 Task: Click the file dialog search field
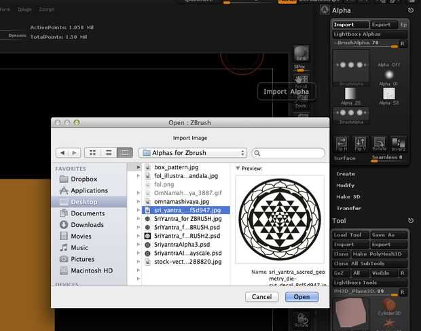point(289,153)
